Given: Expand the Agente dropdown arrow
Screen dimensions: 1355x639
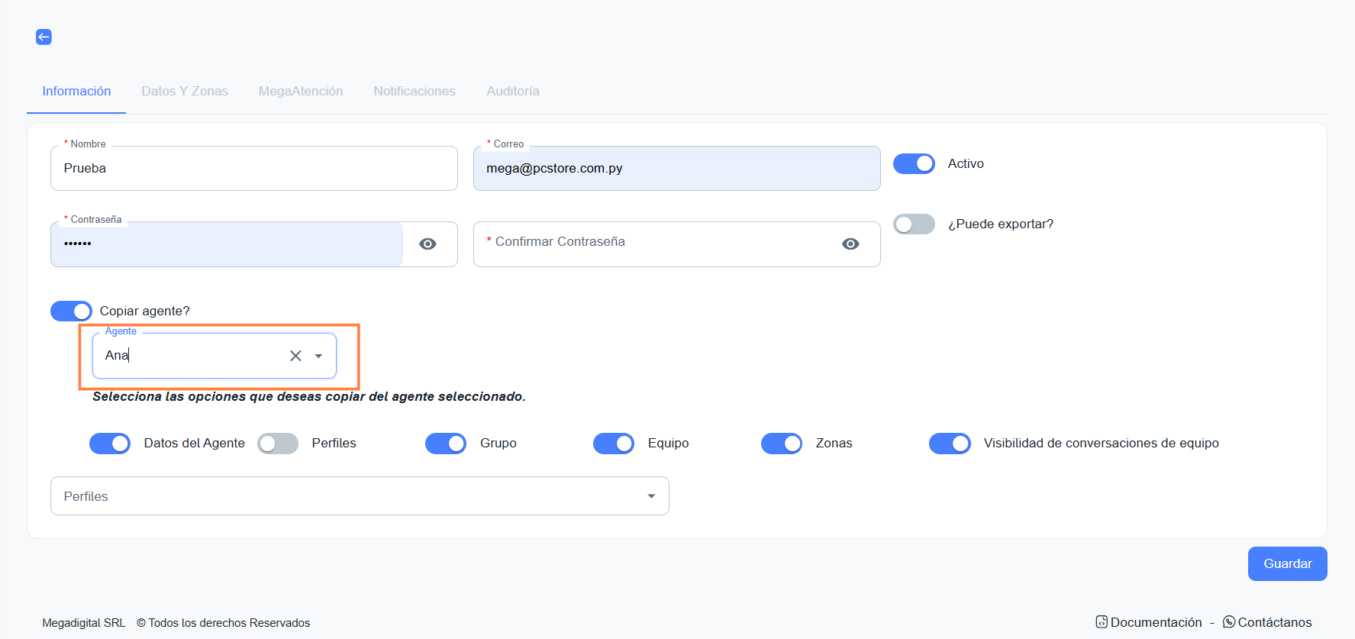Looking at the screenshot, I should coord(318,356).
